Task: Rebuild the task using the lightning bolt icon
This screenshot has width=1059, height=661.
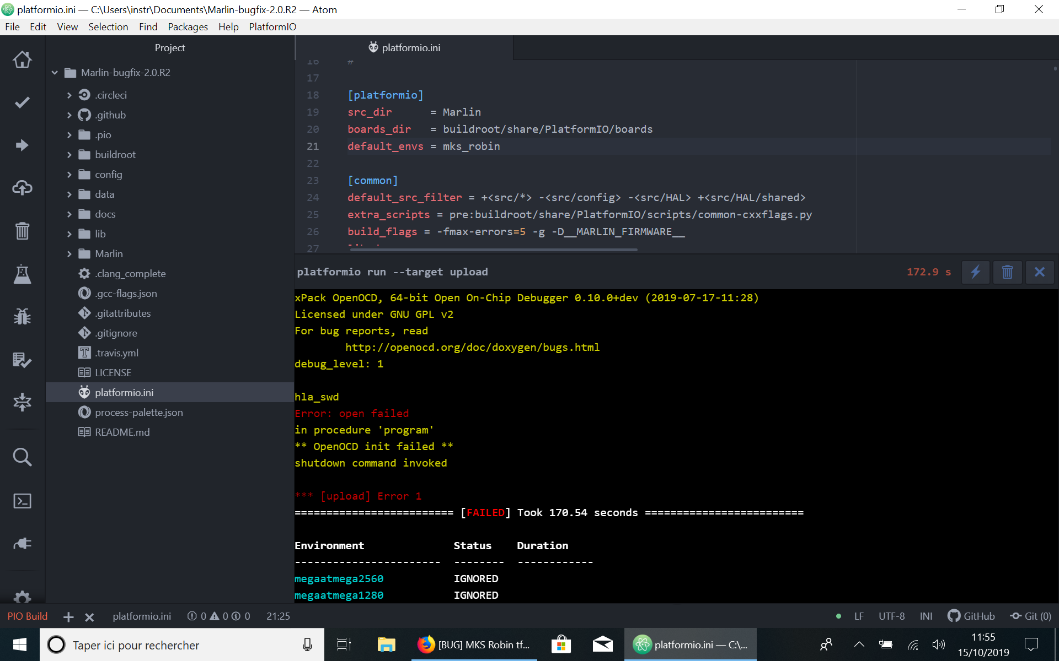Action: click(975, 272)
